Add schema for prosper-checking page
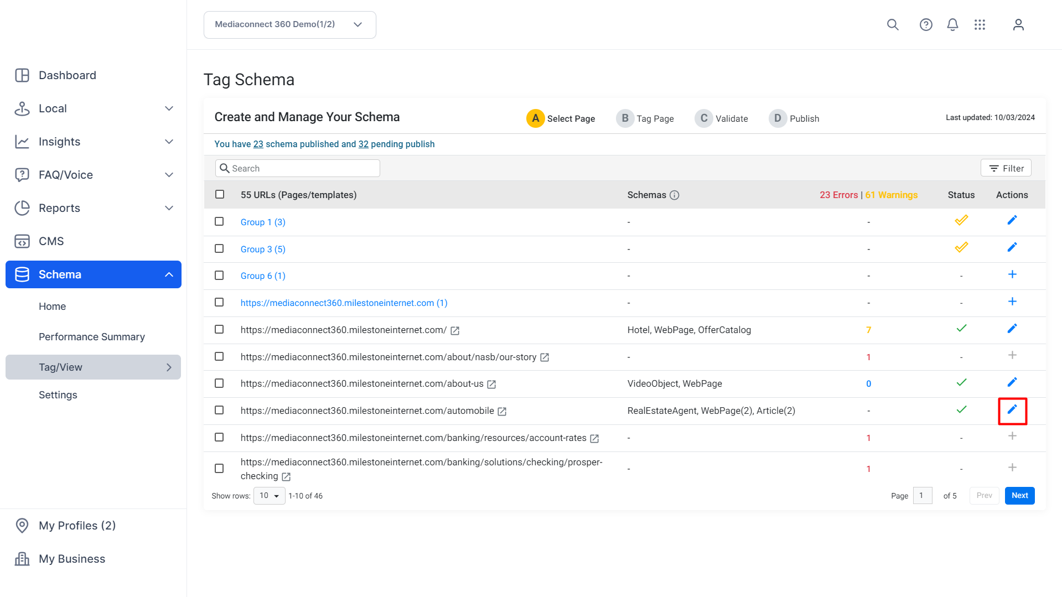This screenshot has width=1062, height=597. (x=1012, y=468)
